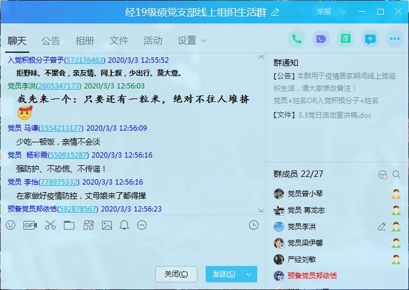Select the scissors screenshot tool
The height and width of the screenshot is (290, 409).
50,225
